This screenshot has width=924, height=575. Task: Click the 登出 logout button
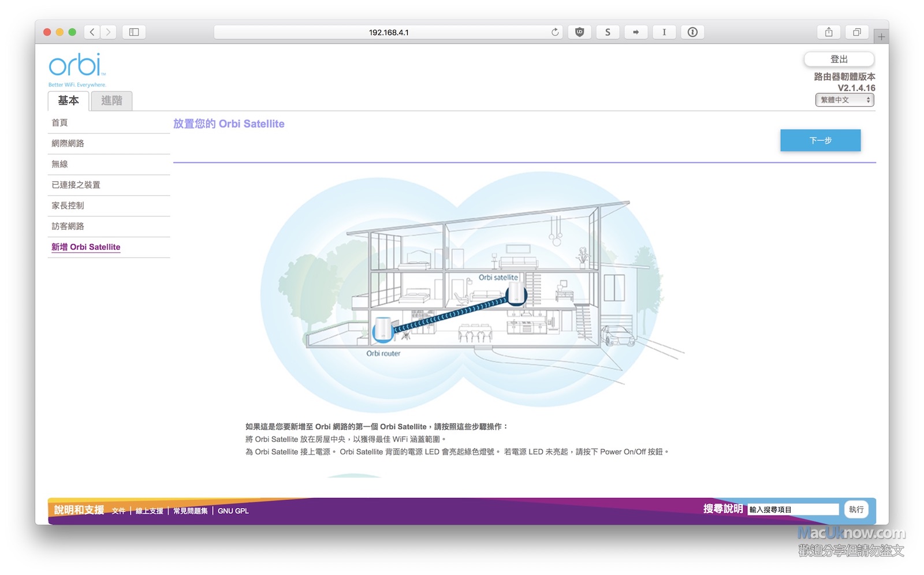tap(839, 59)
